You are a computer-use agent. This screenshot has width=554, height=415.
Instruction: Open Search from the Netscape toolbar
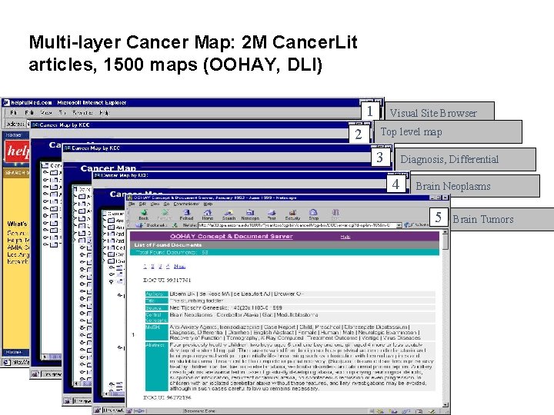229,214
